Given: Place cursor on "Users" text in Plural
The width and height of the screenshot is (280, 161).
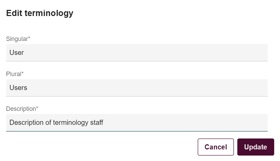Looking at the screenshot, I should pyautogui.click(x=18, y=88).
